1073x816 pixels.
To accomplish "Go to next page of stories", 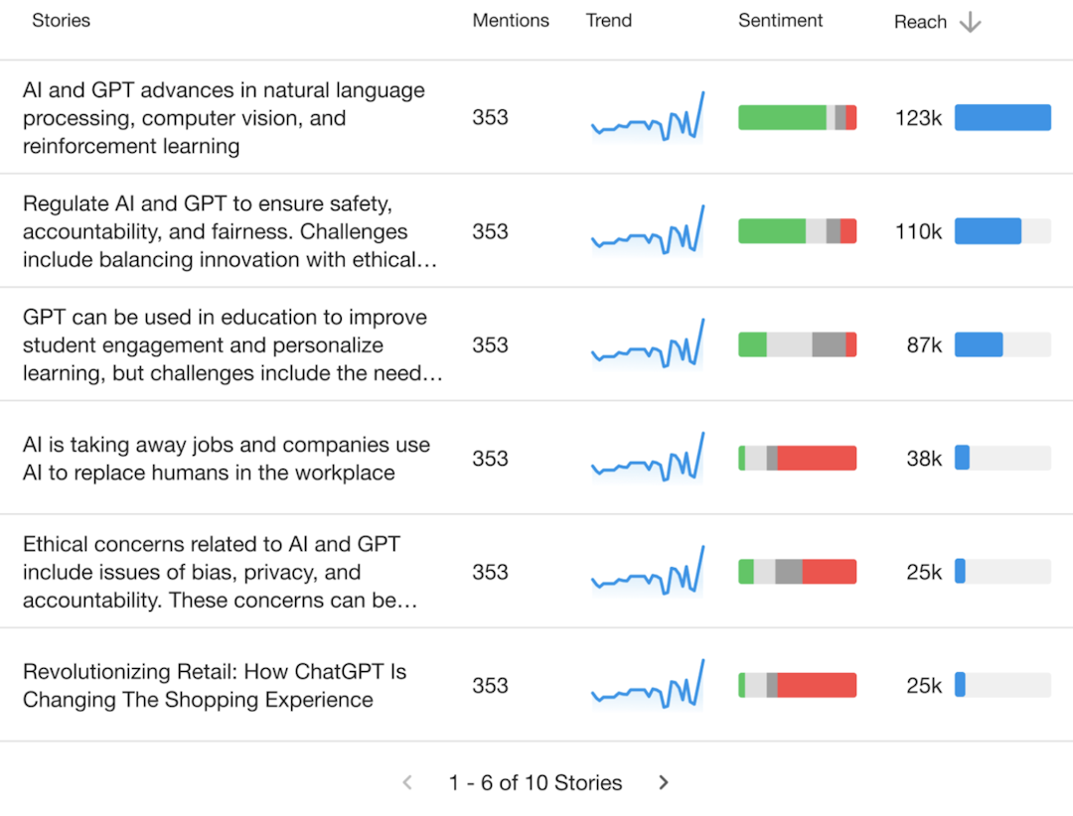I will pyautogui.click(x=664, y=783).
